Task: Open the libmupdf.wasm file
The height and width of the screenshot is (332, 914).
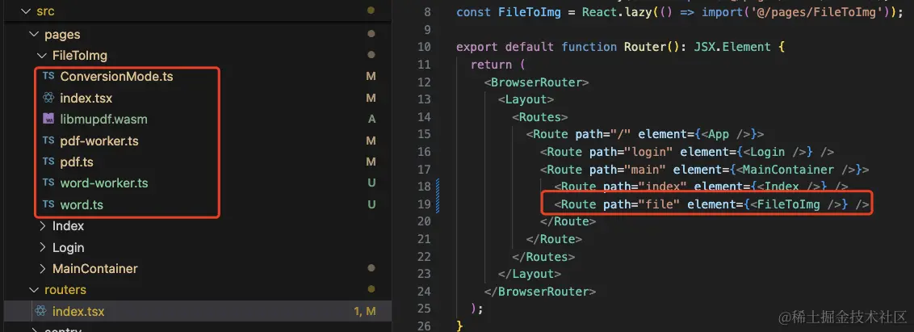Action: tap(103, 120)
